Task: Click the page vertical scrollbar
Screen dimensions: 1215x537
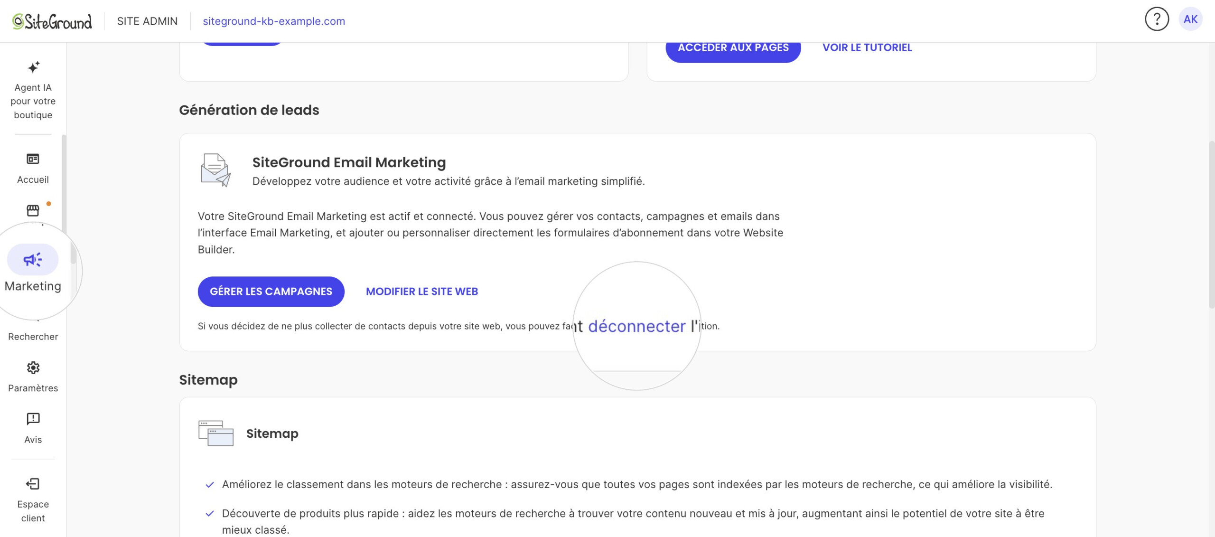Action: [1211, 225]
